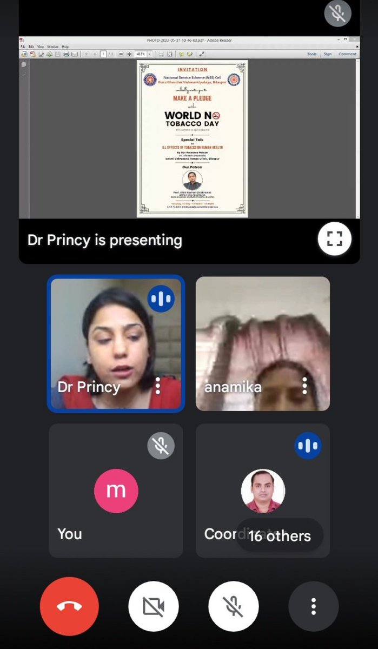This screenshot has height=649, width=378.
Task: Open the Help menu in Adobe Reader
Action: point(65,47)
